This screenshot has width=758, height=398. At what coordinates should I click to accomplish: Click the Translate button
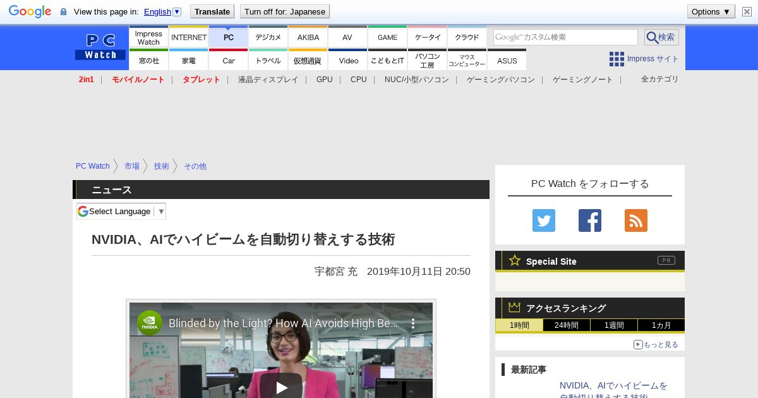tap(212, 11)
